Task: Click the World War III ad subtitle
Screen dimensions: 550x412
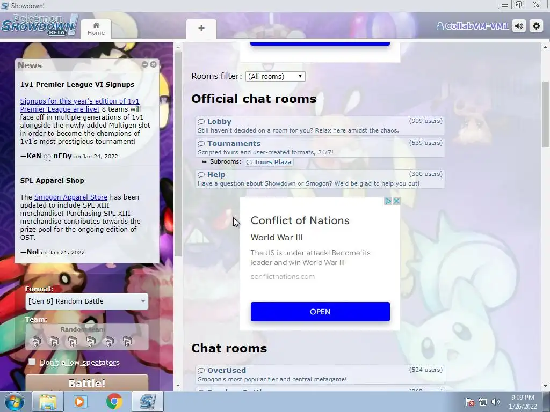Action: pyautogui.click(x=277, y=238)
